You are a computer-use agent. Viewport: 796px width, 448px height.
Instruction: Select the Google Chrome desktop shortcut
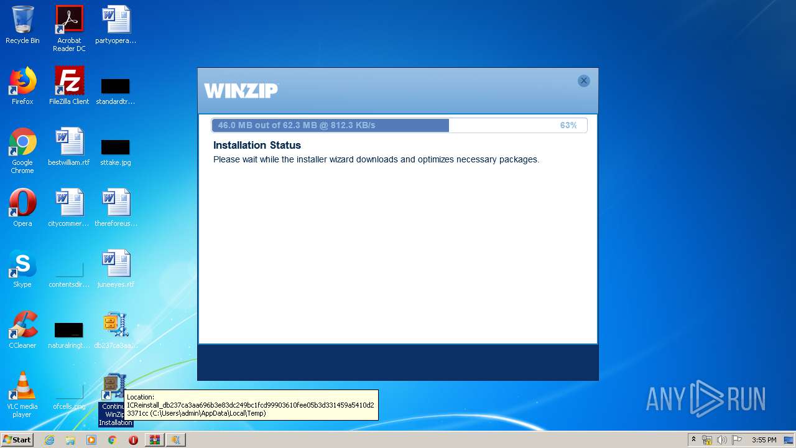click(22, 151)
